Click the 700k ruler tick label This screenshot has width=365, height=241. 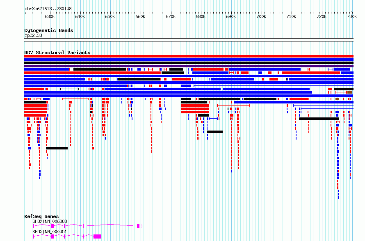click(x=261, y=17)
